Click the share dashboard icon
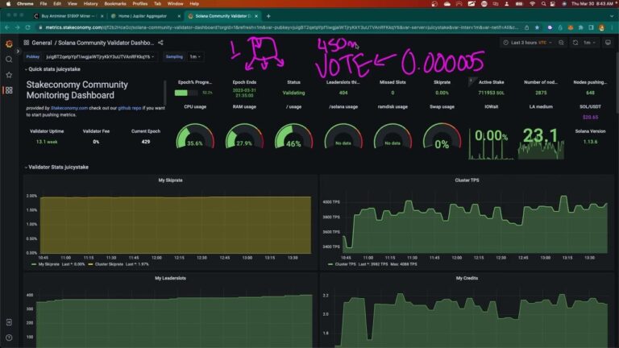The width and height of the screenshot is (619, 348). [x=160, y=43]
